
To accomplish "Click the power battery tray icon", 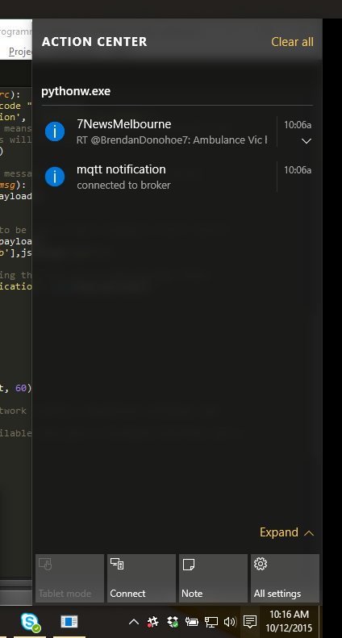I will tap(191, 622).
